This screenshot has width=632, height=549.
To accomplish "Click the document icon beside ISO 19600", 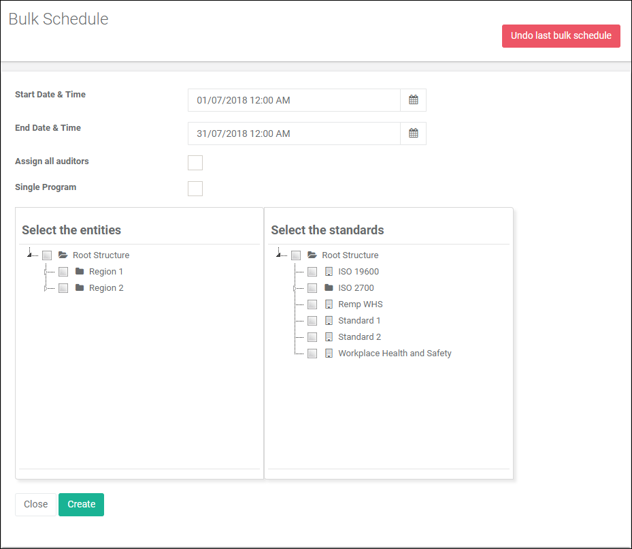I will point(329,271).
